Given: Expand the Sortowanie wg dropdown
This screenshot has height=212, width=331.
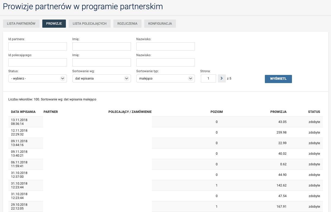Looking at the screenshot, I should (101, 78).
